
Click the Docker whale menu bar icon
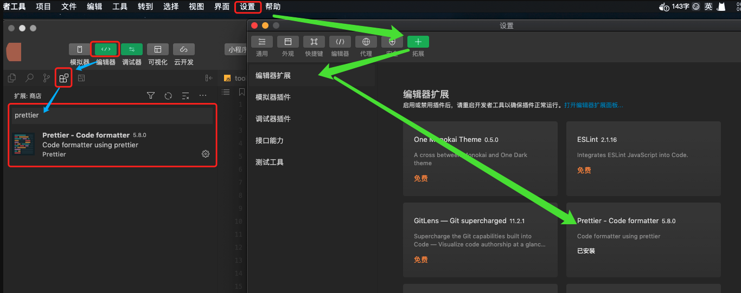[664, 6]
